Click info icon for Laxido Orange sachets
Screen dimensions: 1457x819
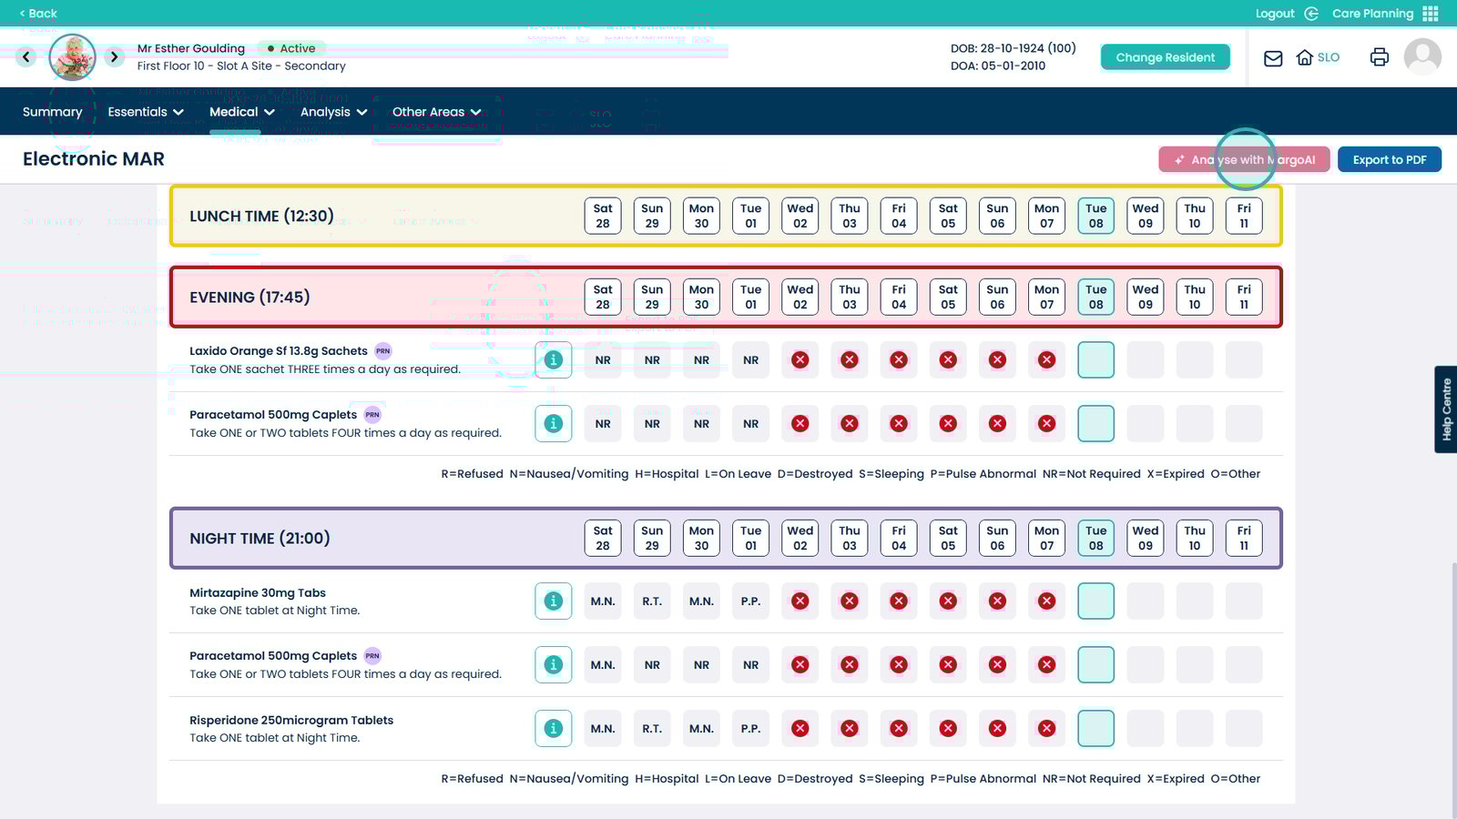coord(553,360)
